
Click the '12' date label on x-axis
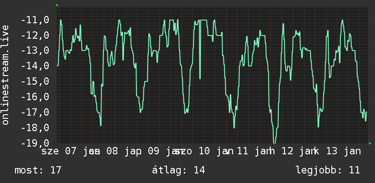[288, 152]
